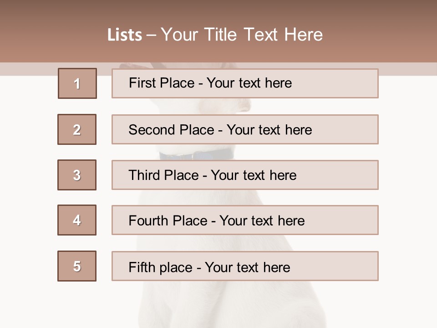Viewport: 437px width, 328px height.
Task: Click the word 'Second' in list item two
Action: click(x=152, y=130)
